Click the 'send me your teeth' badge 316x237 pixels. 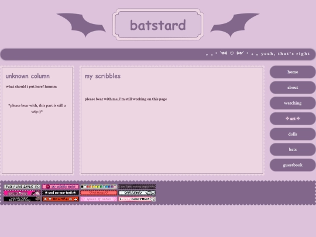click(60, 193)
